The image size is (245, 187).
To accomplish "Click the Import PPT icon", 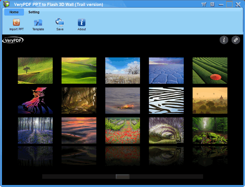I will (16, 22).
